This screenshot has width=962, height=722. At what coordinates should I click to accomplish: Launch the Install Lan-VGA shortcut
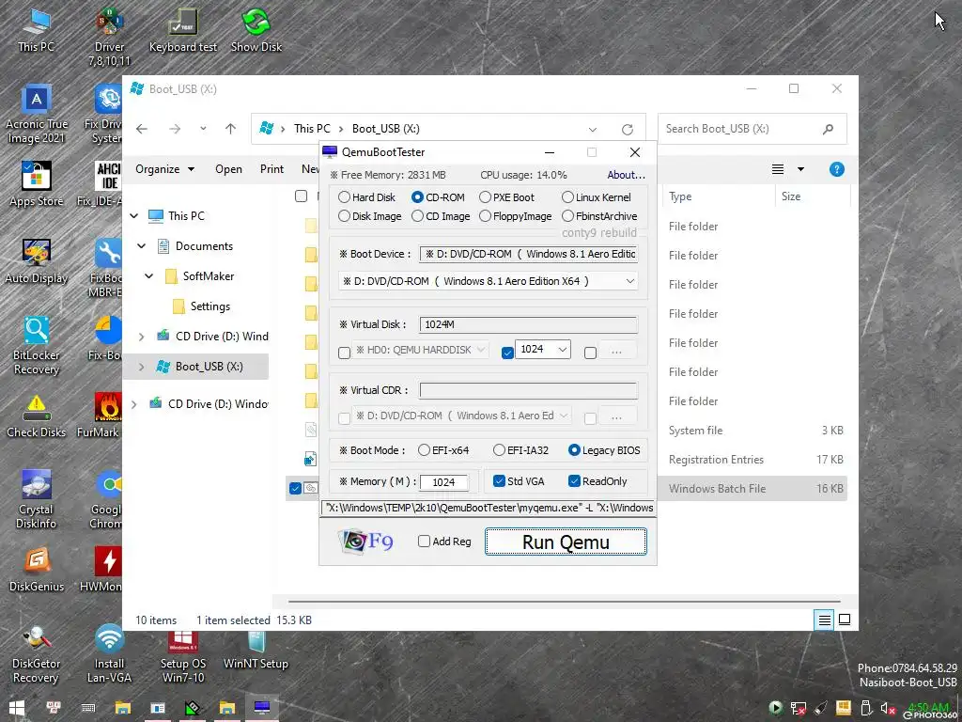[x=109, y=654]
